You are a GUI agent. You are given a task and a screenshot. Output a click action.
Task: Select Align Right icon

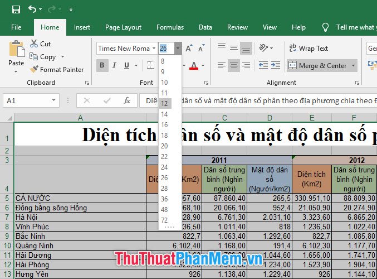pos(246,65)
